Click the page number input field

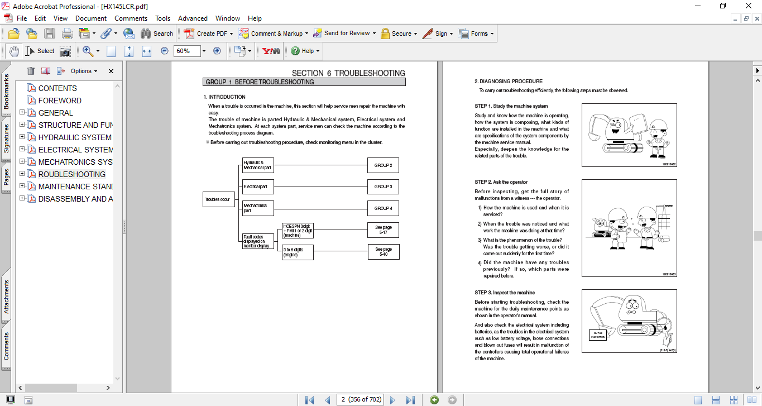tap(362, 400)
